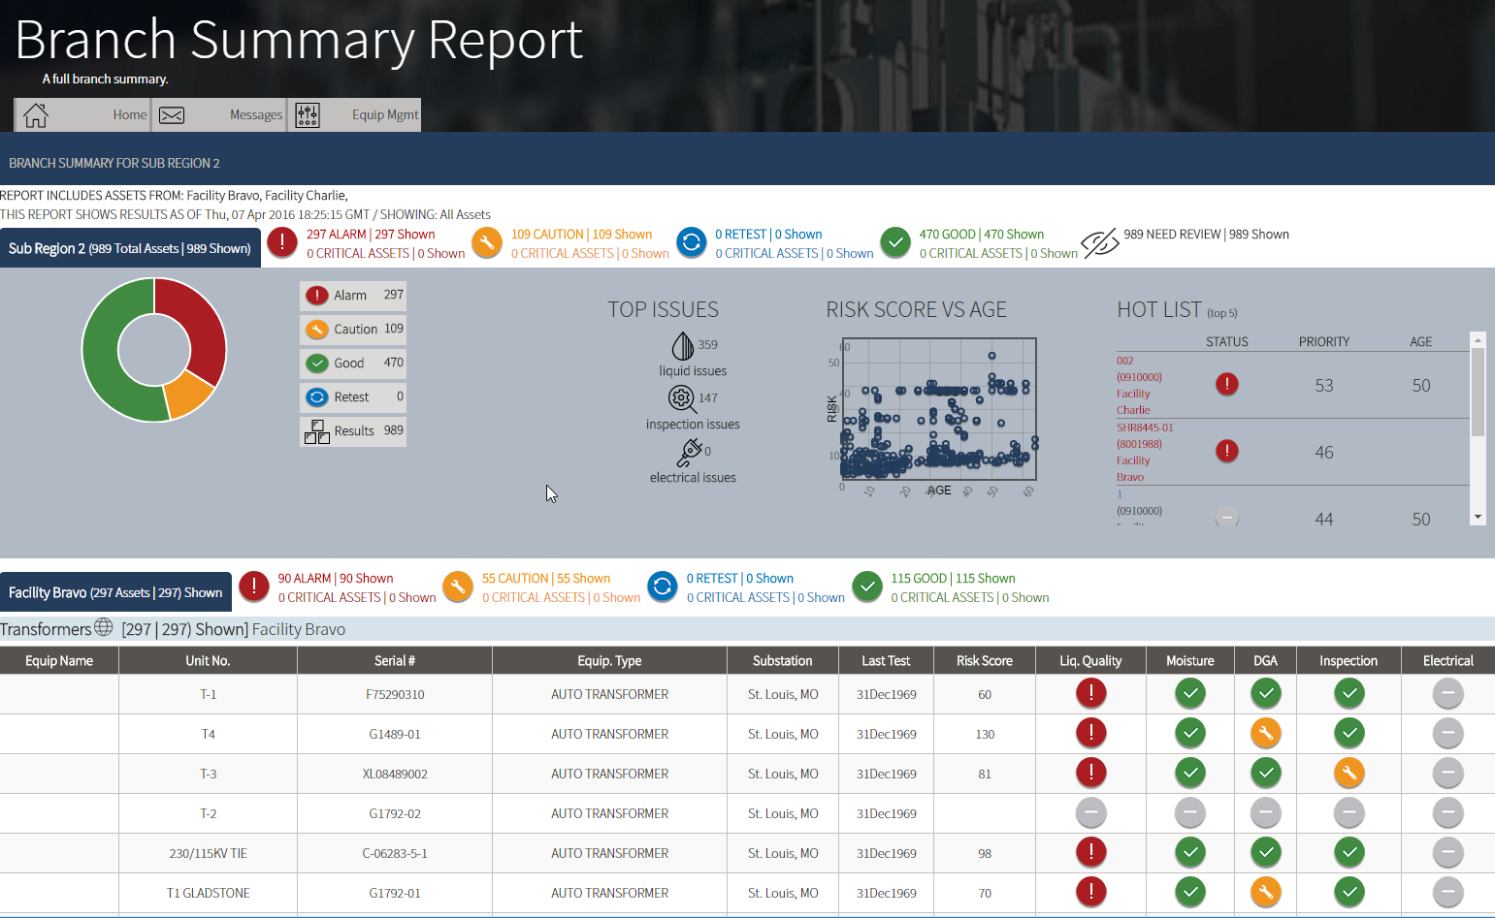Toggle the Alarm filter in donut legend
The image size is (1495, 918).
(352, 296)
